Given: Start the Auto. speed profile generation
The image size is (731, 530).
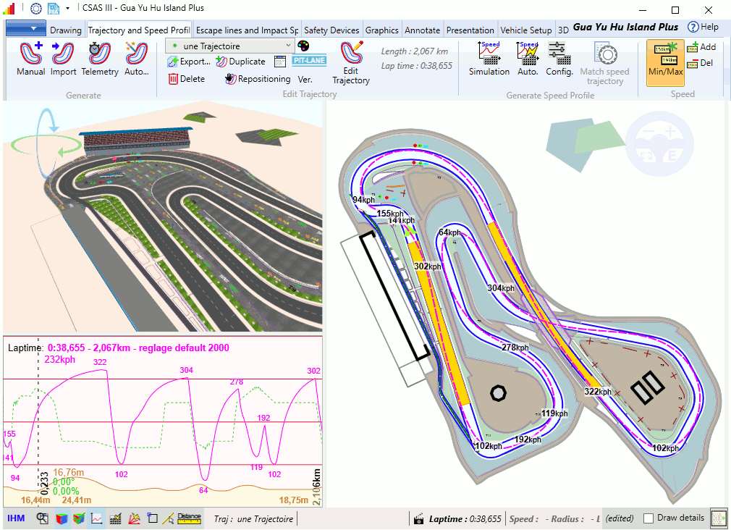Looking at the screenshot, I should coord(528,59).
